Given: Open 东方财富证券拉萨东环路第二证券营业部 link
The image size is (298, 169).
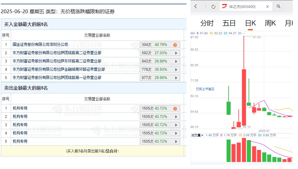Looking at the screenshot, I should [x=57, y=61].
